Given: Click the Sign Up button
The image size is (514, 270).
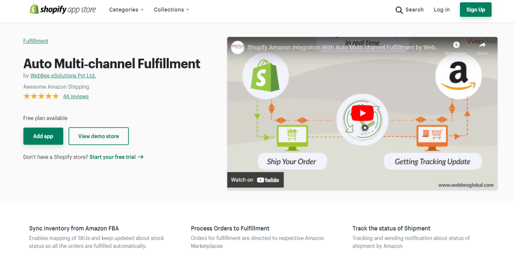Looking at the screenshot, I should [475, 10].
